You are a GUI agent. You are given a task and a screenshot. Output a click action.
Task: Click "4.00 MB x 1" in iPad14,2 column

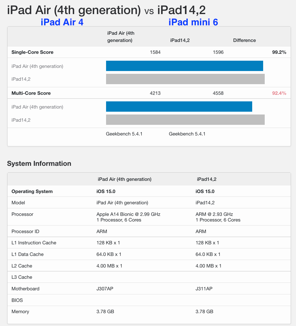click(208, 266)
